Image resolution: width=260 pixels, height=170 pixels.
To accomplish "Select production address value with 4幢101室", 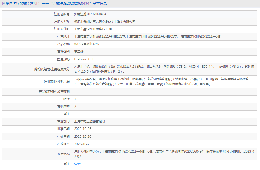I will tap(147, 37).
